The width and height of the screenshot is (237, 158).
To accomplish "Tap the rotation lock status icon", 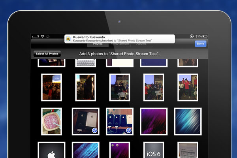I will pos(192,36).
